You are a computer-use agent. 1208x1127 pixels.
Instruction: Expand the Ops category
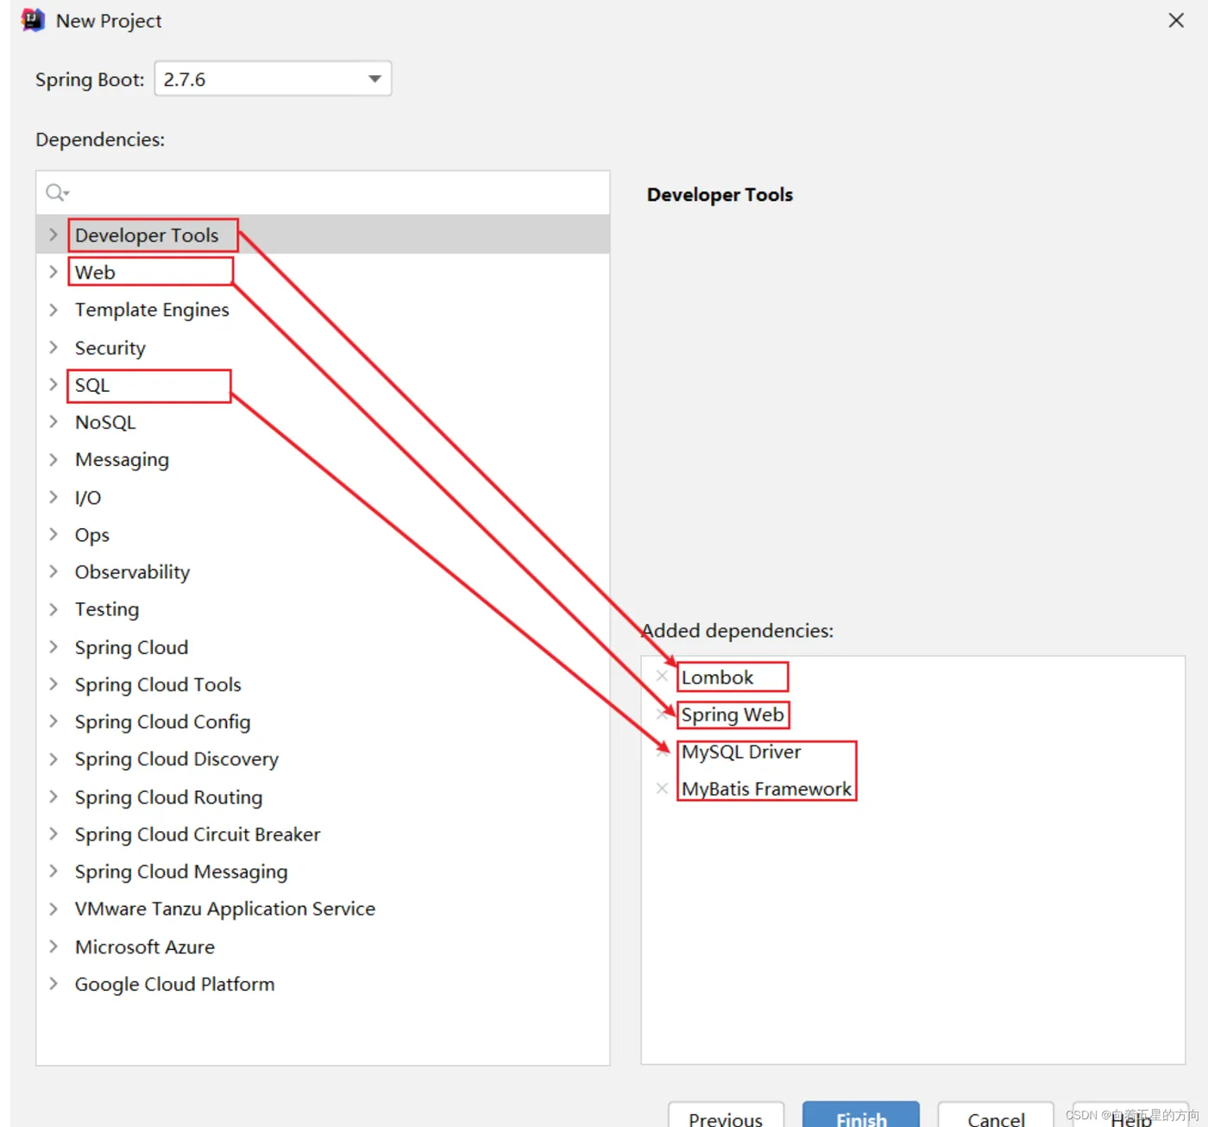coord(53,534)
